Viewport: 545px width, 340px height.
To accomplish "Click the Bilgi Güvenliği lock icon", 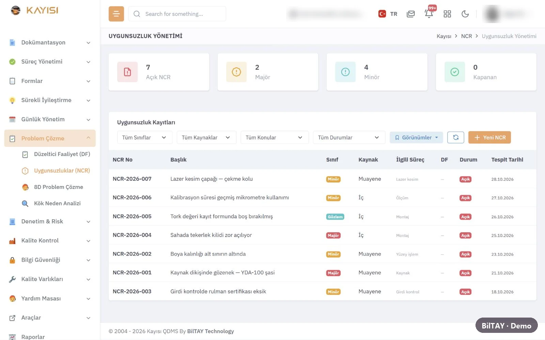I will (x=12, y=260).
